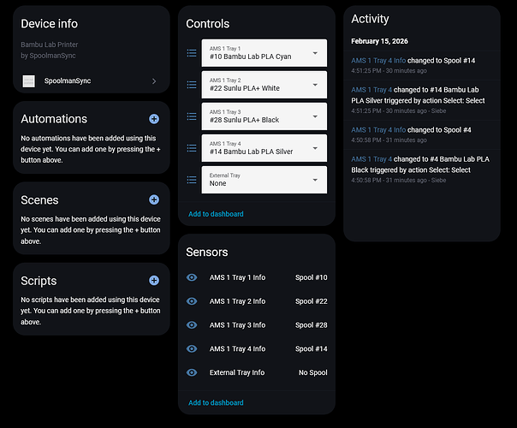Click the list icon beside AMS 1 Tray 3
This screenshot has width=517, height=428.
pos(192,116)
